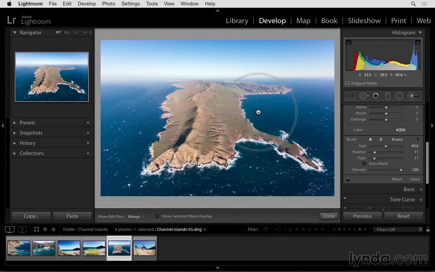Image resolution: width=435 pixels, height=272 pixels.
Task: Toggle shadow clipping indicator in histogram
Action: (348, 42)
